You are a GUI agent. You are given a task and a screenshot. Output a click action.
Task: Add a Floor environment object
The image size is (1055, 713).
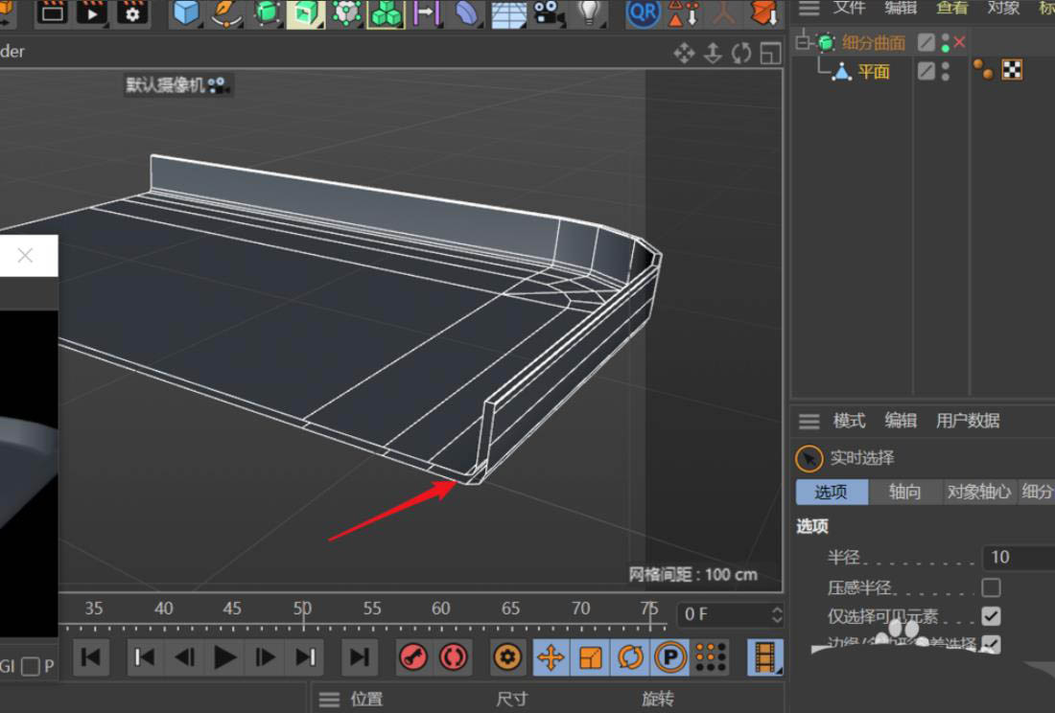pos(508,13)
